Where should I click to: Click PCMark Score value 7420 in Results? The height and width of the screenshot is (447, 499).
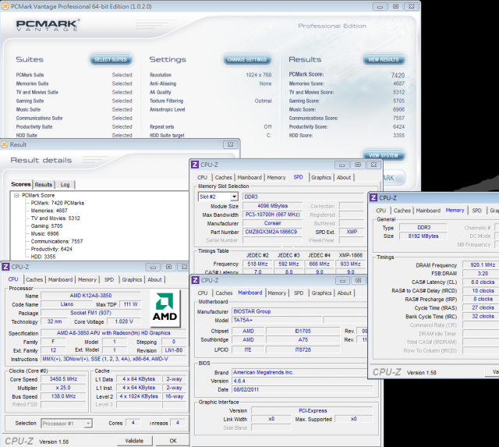click(398, 75)
